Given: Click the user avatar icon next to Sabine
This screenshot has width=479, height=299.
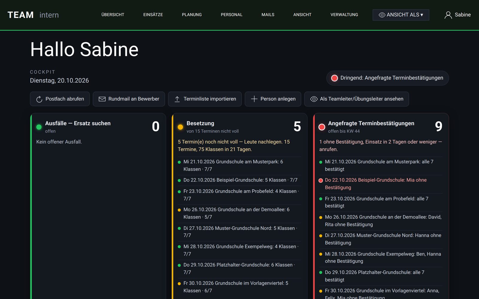Looking at the screenshot, I should [448, 15].
